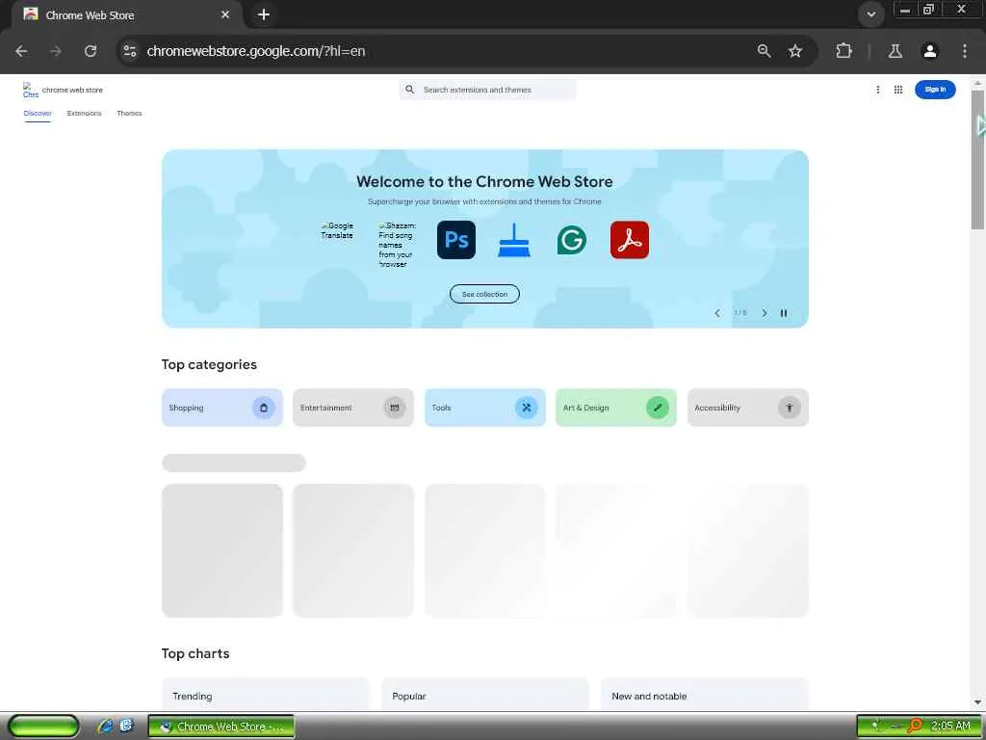
Task: Open the Adobe Acrobat extension icon
Action: 630,240
